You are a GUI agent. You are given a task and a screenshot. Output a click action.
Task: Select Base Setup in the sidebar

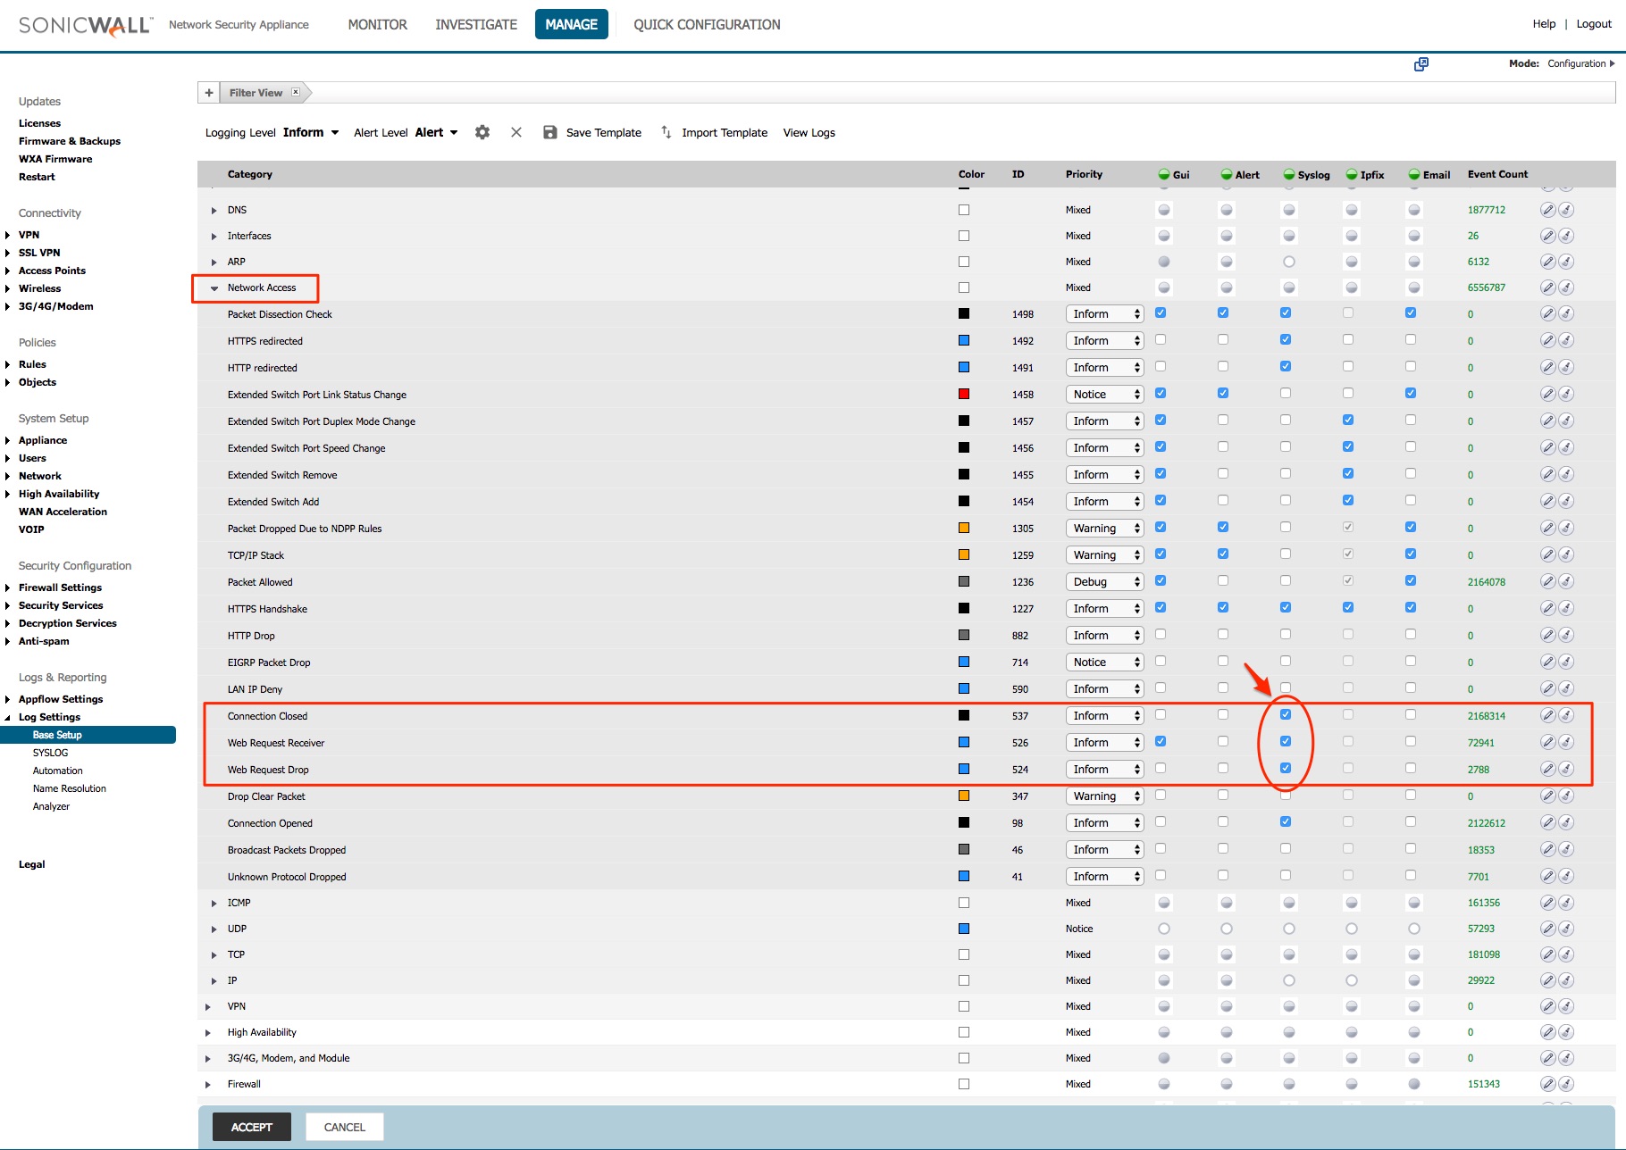tap(57, 735)
